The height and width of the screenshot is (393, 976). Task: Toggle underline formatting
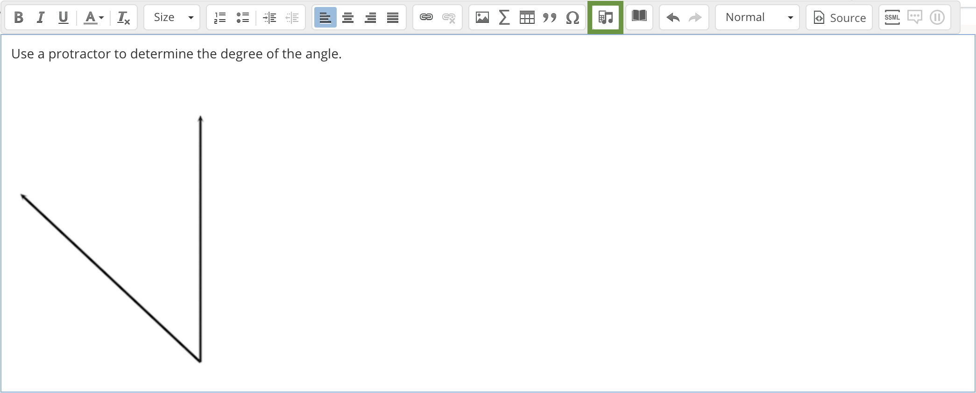point(63,18)
